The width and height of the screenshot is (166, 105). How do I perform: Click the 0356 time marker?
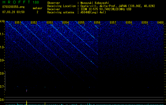pos(97,23)
